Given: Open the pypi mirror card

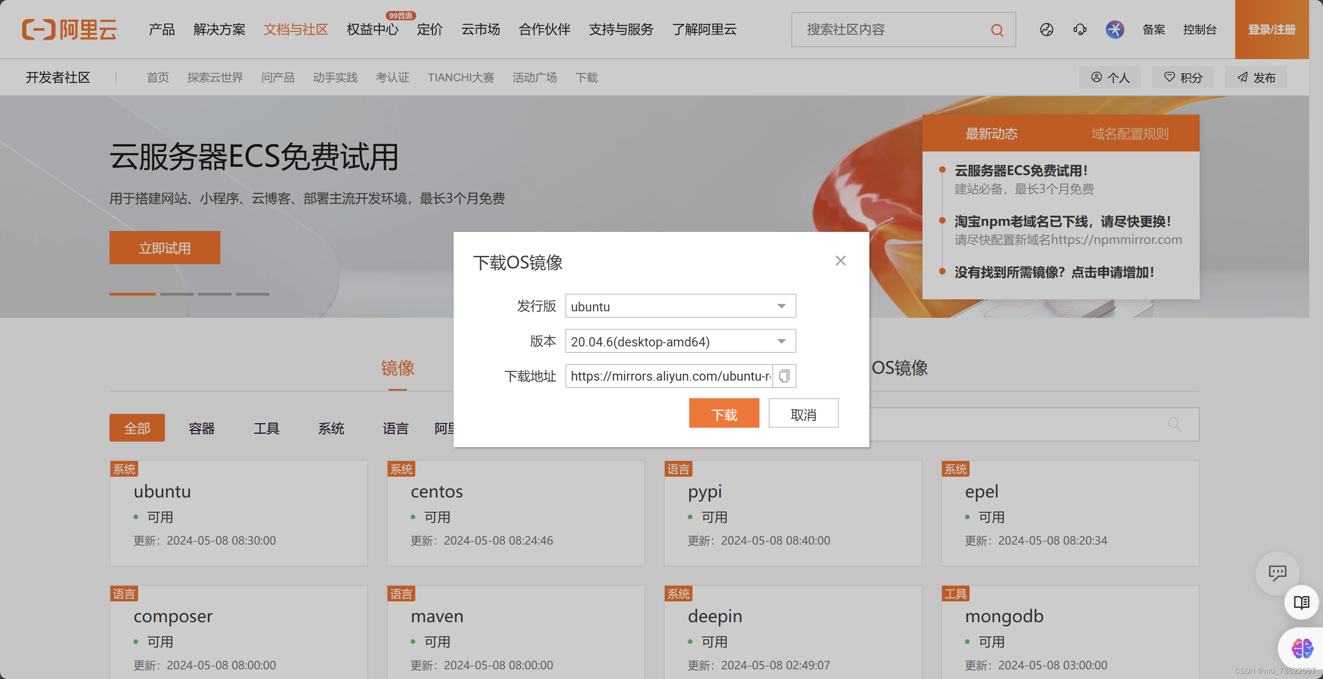Looking at the screenshot, I should pos(793,513).
